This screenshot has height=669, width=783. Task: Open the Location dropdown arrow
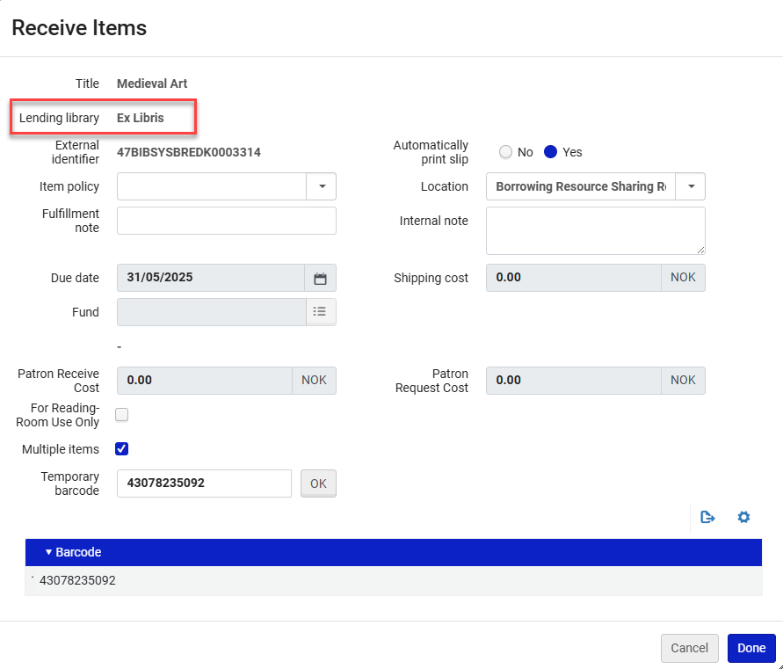click(x=691, y=186)
